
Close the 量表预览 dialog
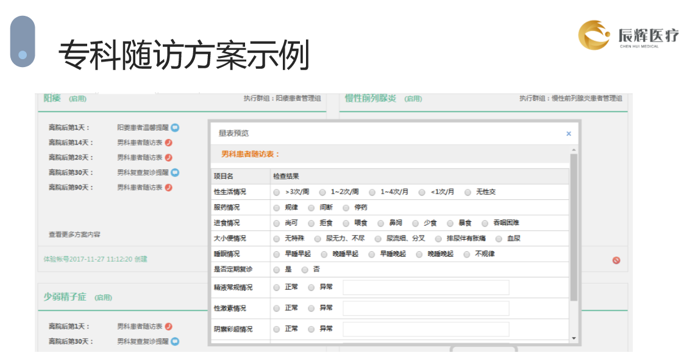pos(569,134)
